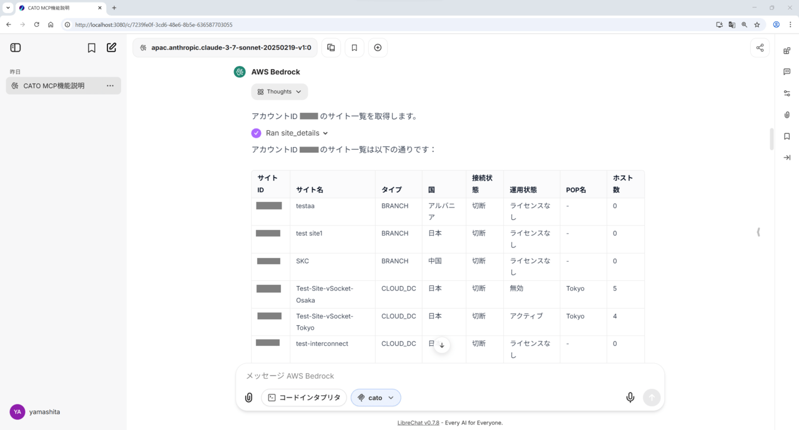The width and height of the screenshot is (799, 430).
Task: Click 無効 status cell
Action: click(531, 294)
